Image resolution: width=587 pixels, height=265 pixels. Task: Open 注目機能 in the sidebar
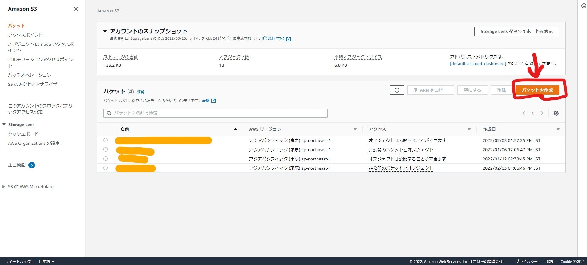(x=17, y=165)
